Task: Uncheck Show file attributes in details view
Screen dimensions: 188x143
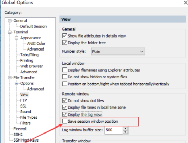Action: coord(65,36)
